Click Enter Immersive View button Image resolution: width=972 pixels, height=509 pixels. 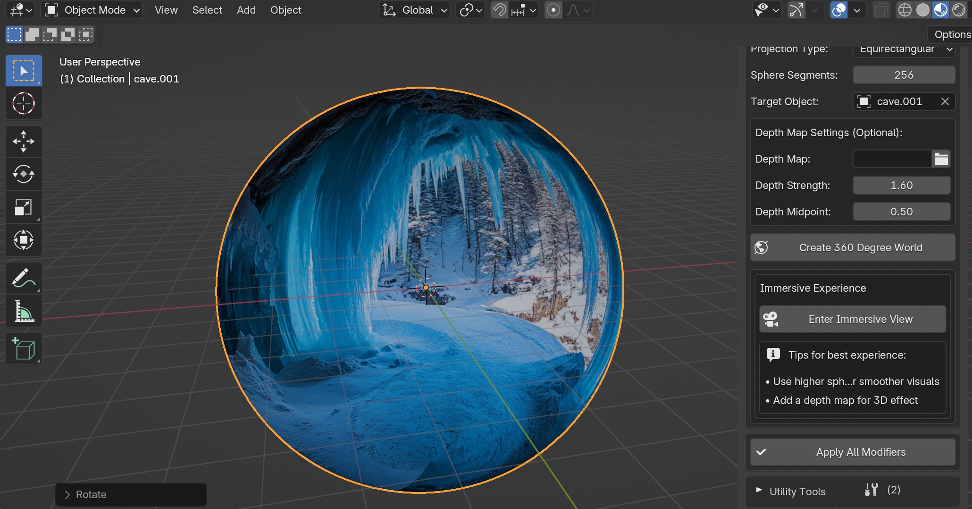click(853, 319)
